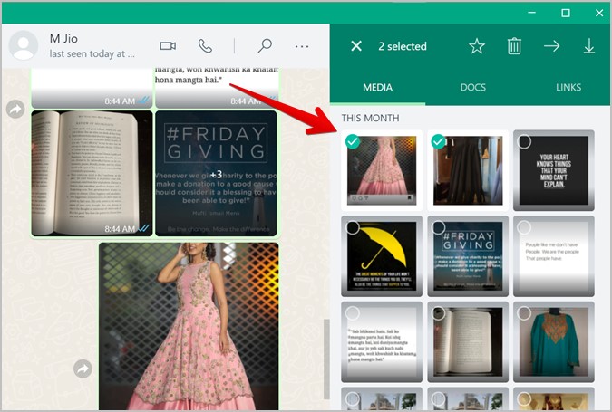This screenshot has height=412, width=612.
Task: Open the teal kurta thumbnail
Action: (x=554, y=341)
